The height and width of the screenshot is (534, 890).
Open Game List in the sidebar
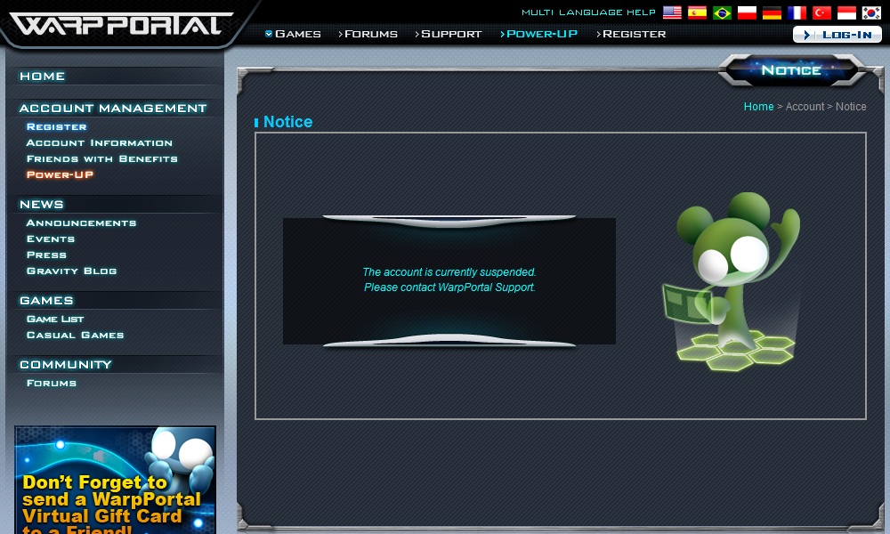[x=55, y=319]
